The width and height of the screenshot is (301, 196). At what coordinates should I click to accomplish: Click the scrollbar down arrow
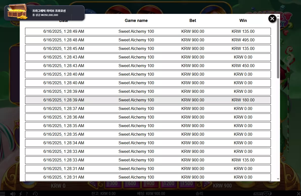pos(278,179)
